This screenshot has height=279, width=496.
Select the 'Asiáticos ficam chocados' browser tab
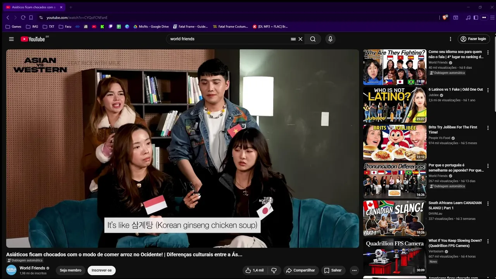click(34, 7)
